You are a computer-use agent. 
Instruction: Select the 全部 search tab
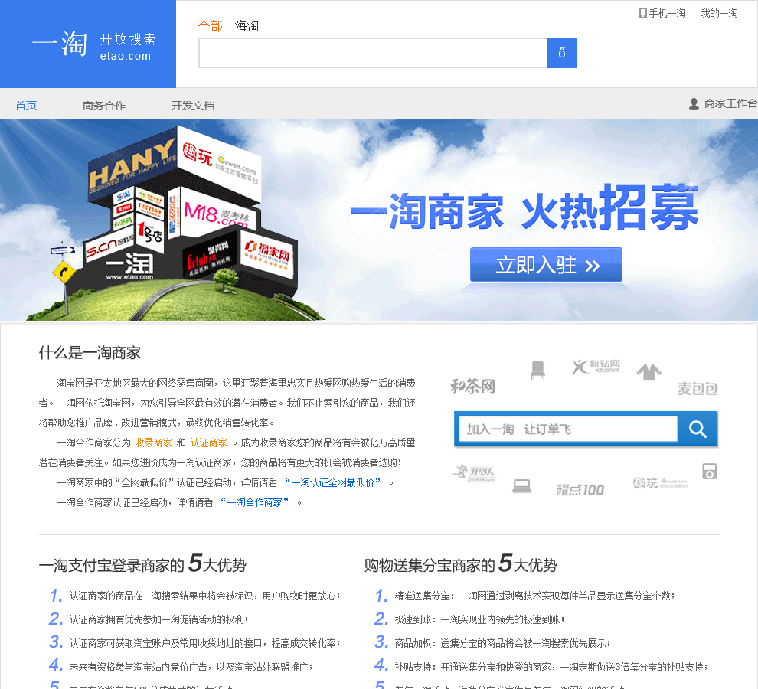211,26
